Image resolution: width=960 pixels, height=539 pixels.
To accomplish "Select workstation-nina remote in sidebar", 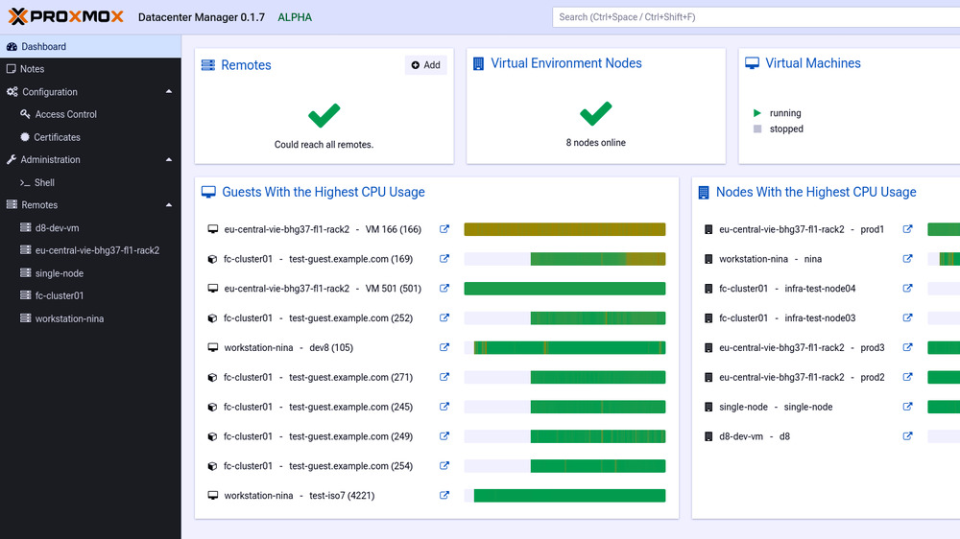I will click(69, 318).
